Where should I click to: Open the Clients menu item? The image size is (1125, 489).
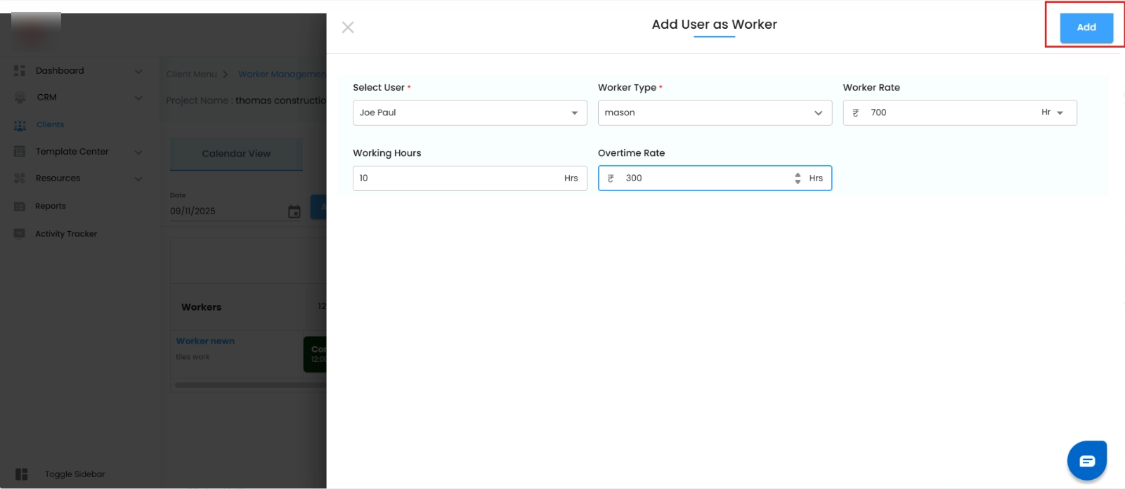click(x=50, y=124)
